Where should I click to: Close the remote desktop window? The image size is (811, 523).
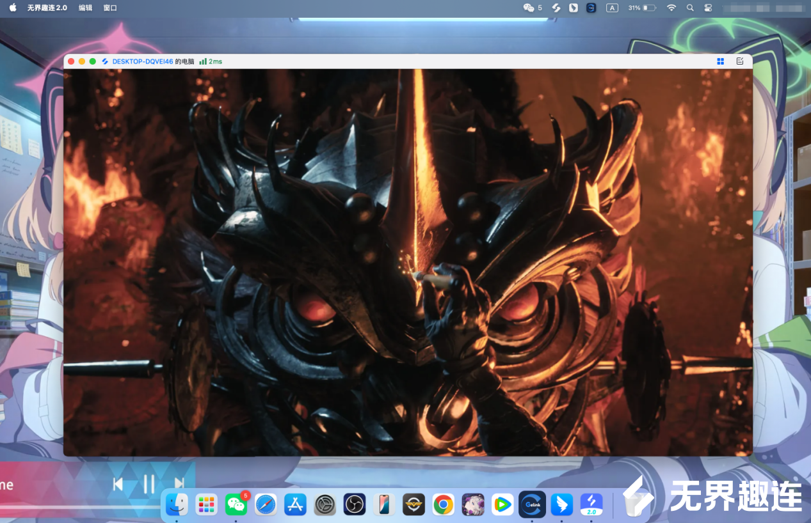[71, 61]
